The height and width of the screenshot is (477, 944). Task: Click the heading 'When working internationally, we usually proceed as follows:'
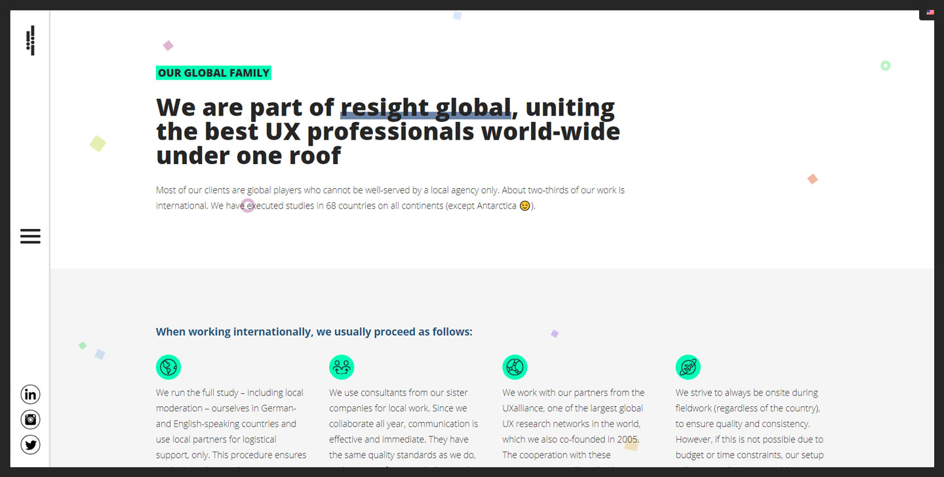(x=314, y=332)
